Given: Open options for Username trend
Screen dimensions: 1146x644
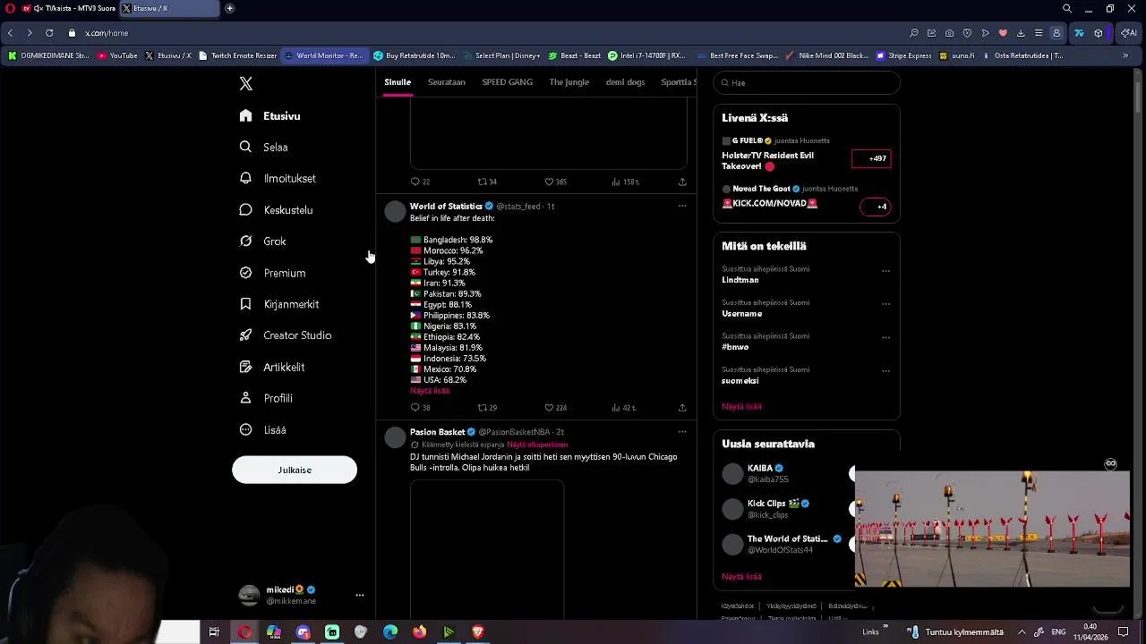Looking at the screenshot, I should (x=885, y=304).
